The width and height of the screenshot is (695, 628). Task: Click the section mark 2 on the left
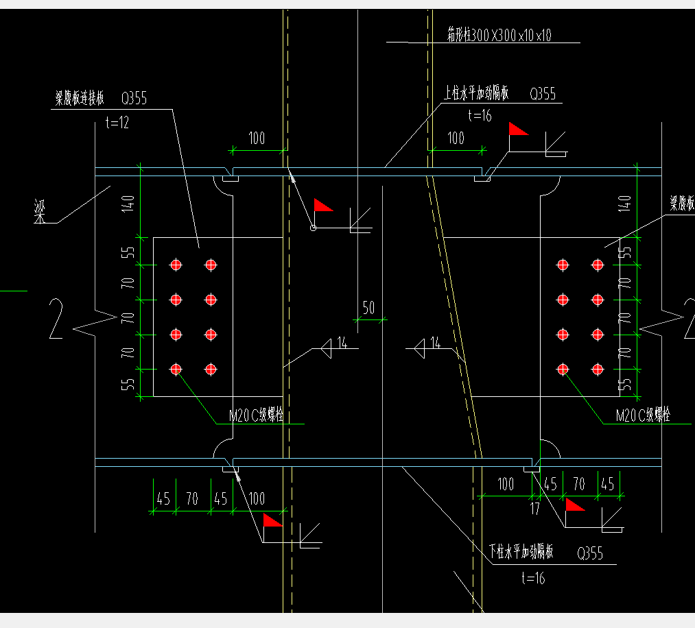click(56, 319)
